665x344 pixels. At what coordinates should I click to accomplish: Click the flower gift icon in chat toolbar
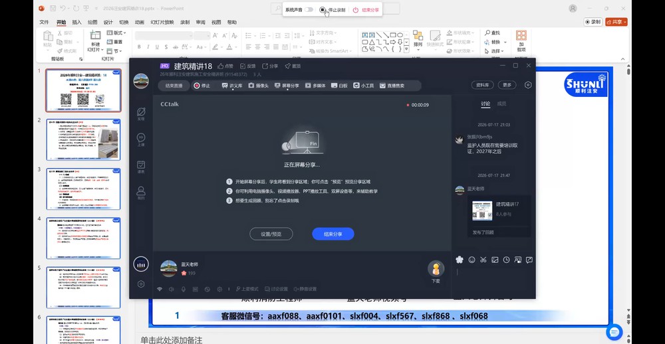(x=460, y=260)
